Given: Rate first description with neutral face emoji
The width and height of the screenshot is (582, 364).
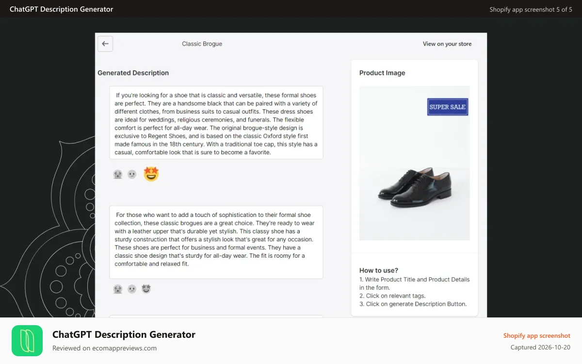Looking at the screenshot, I should (x=132, y=174).
